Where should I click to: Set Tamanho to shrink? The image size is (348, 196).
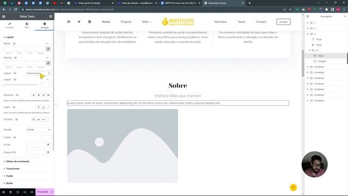click(x=43, y=120)
